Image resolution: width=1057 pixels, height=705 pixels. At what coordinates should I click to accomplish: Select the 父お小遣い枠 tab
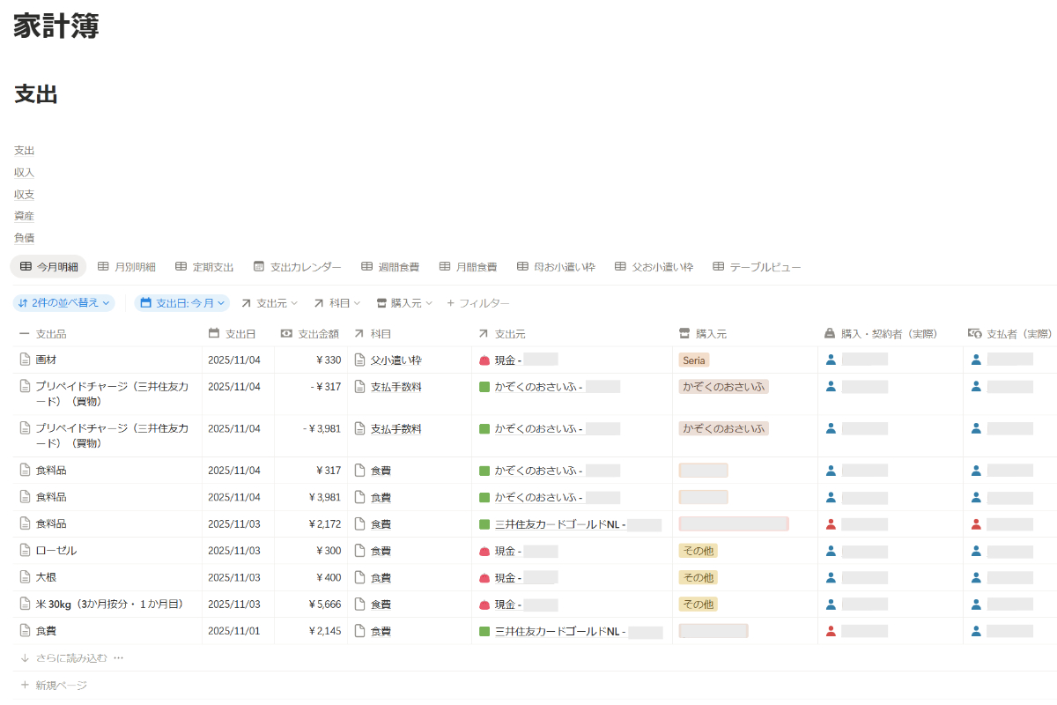tap(654, 266)
